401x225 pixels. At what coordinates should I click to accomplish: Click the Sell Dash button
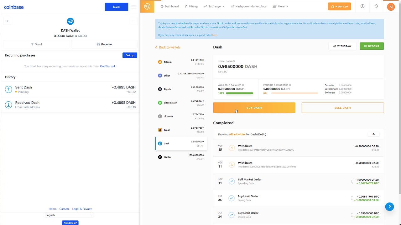pyautogui.click(x=343, y=108)
